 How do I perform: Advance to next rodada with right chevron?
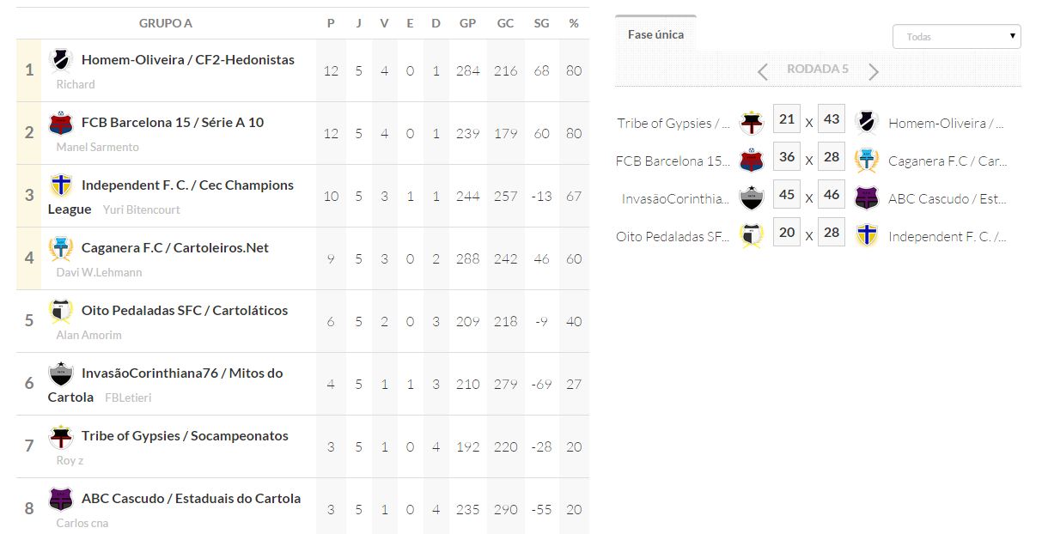coord(874,71)
